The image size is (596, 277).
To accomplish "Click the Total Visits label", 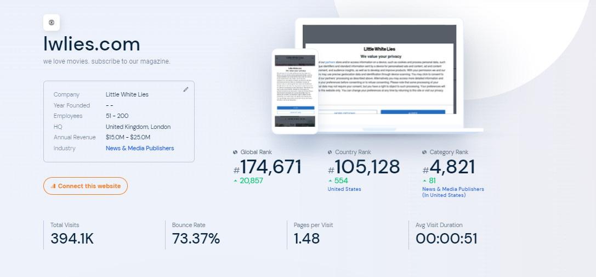I will (x=65, y=225).
